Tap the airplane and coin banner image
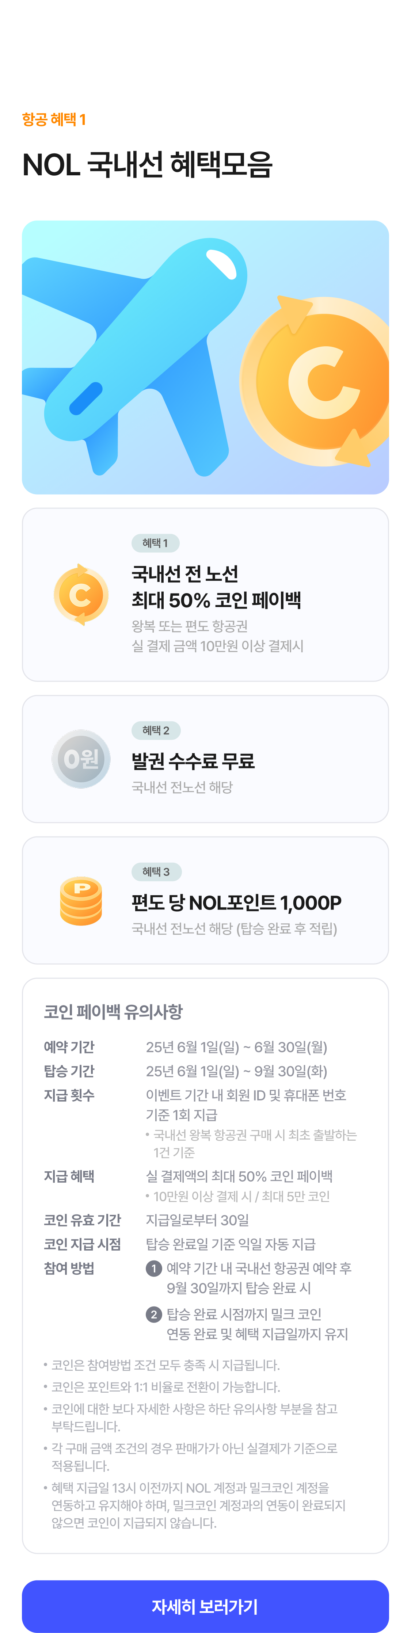 point(205,357)
